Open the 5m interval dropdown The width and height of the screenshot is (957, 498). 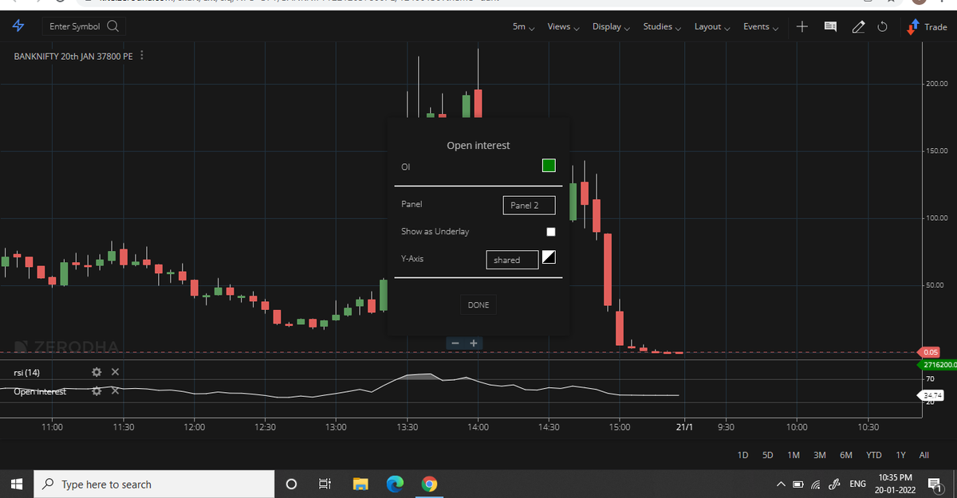point(524,26)
